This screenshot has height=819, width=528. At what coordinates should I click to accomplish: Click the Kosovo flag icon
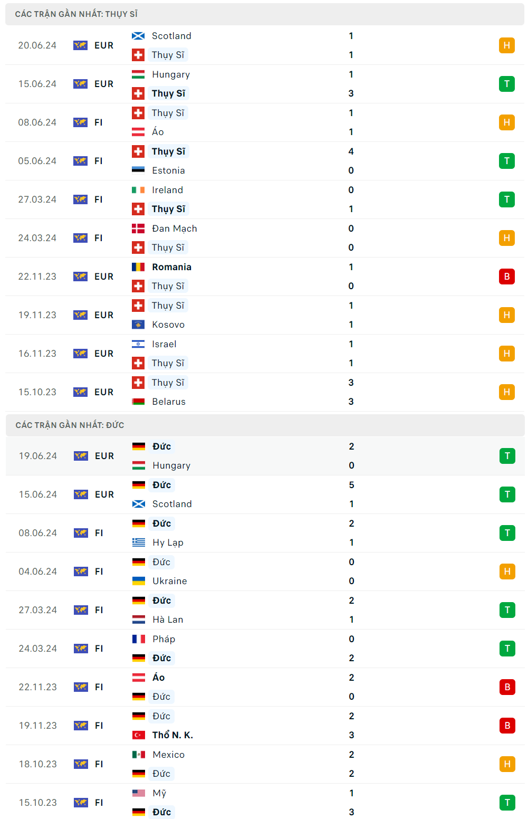138,325
